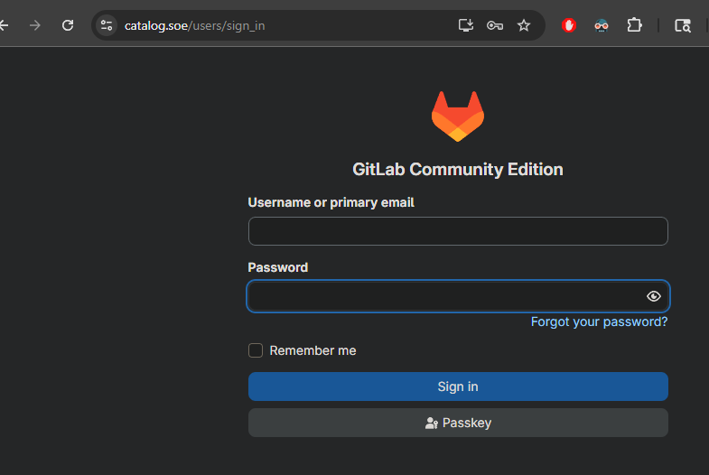Click the glasses avatar extension icon
Image resolution: width=709 pixels, height=475 pixels.
click(x=602, y=25)
